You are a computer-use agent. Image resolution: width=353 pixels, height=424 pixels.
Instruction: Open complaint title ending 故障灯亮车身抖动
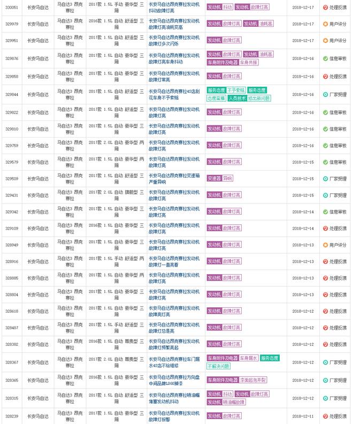(x=174, y=58)
